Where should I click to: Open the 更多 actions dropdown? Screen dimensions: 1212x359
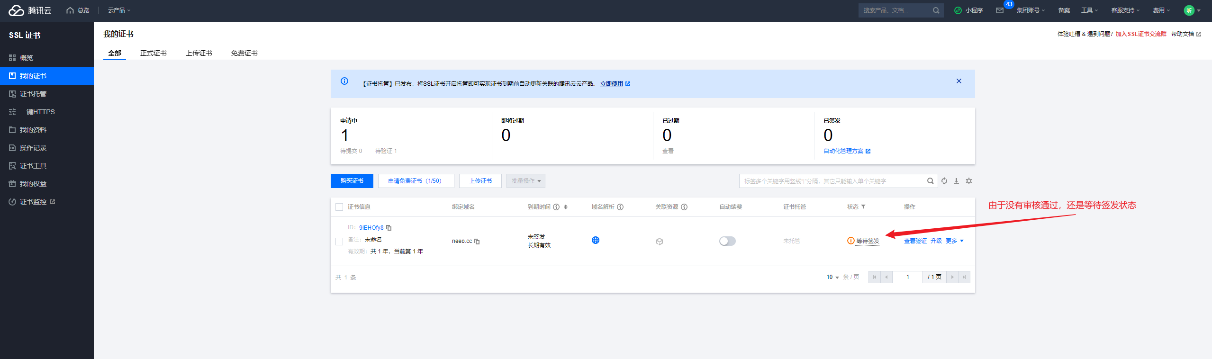click(955, 241)
